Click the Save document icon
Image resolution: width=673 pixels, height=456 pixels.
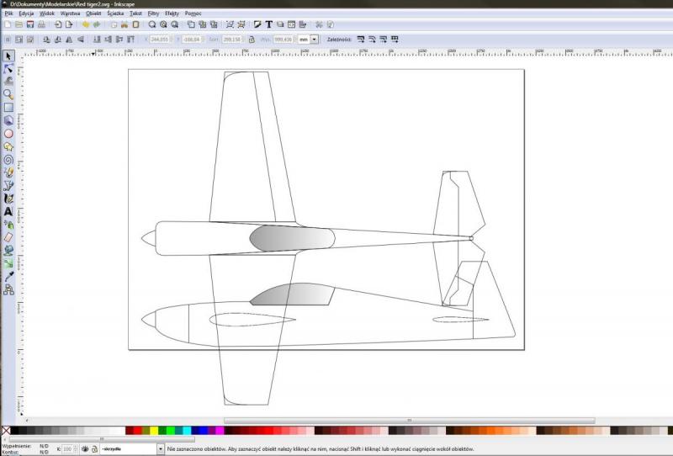click(29, 25)
